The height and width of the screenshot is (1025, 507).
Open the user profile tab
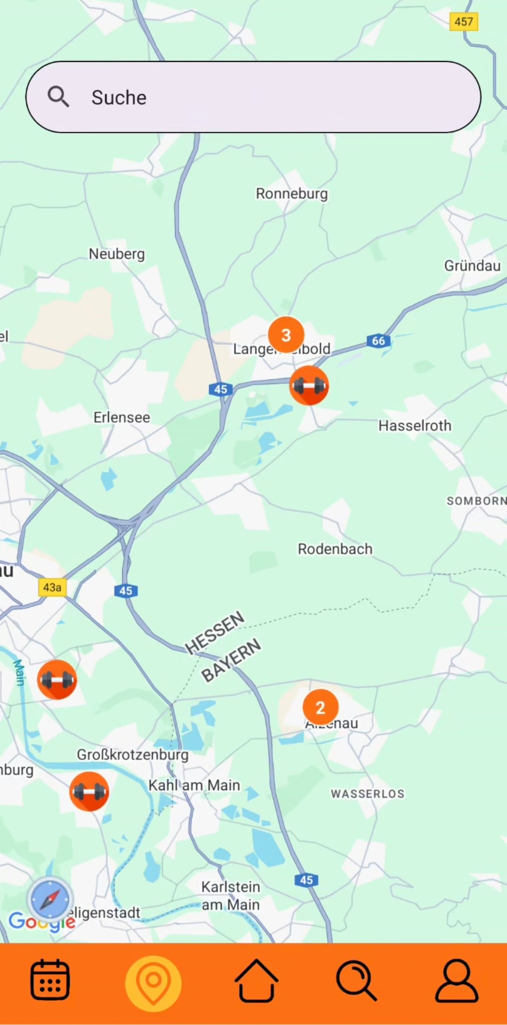tap(456, 980)
